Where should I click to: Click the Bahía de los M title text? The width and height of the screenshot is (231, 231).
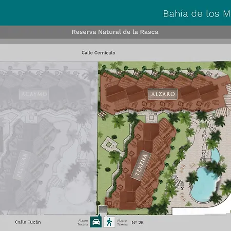point(197,14)
